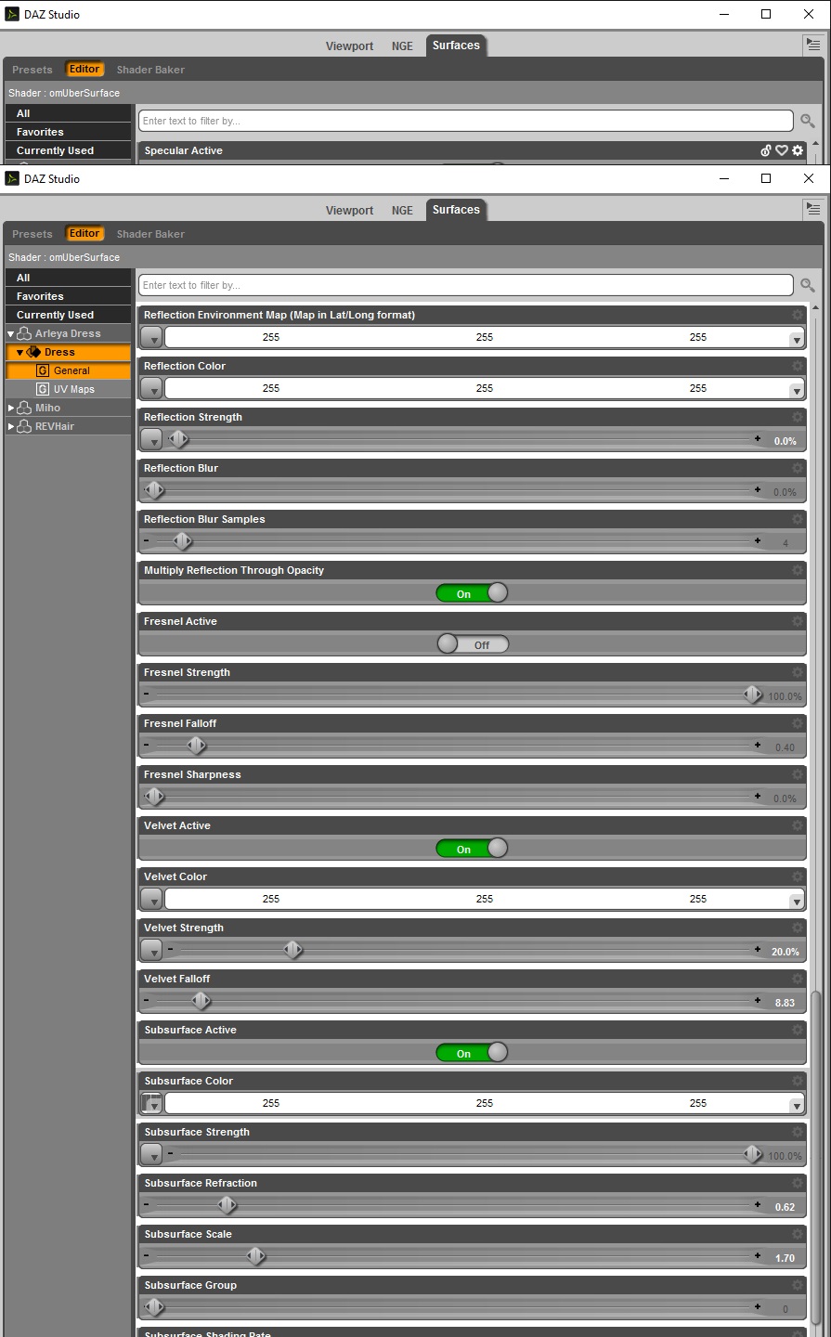Show Currently Used in front window
Image resolution: width=831 pixels, height=1337 pixels.
point(68,315)
